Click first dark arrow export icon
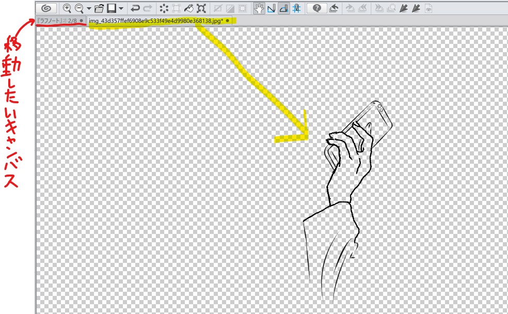Viewport: 508px width, 314px height. coord(403,8)
